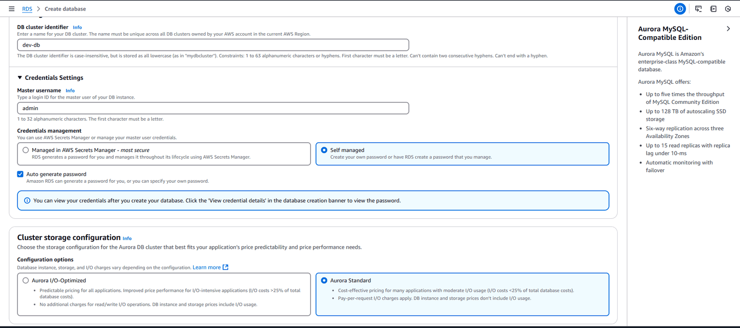Image resolution: width=740 pixels, height=328 pixels.
Task: Collapse the Credentials Settings section
Action: point(20,78)
